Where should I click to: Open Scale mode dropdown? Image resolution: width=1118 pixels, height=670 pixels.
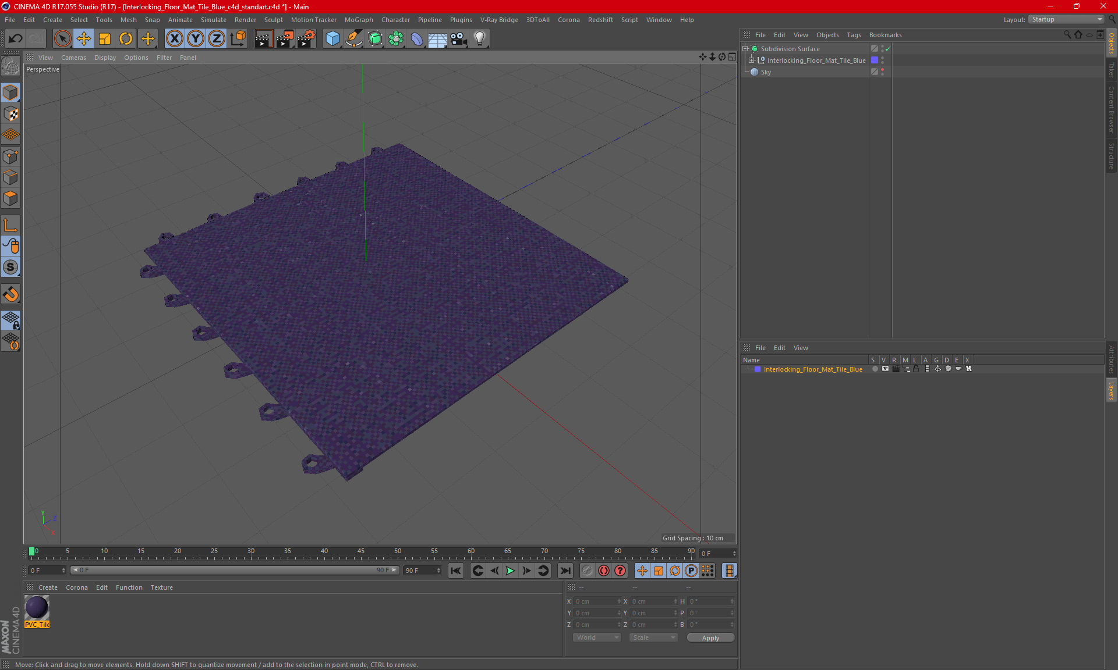click(653, 637)
